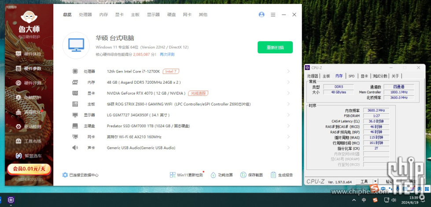Open the CPU-Z 工具 dropdown arrow

(375, 181)
